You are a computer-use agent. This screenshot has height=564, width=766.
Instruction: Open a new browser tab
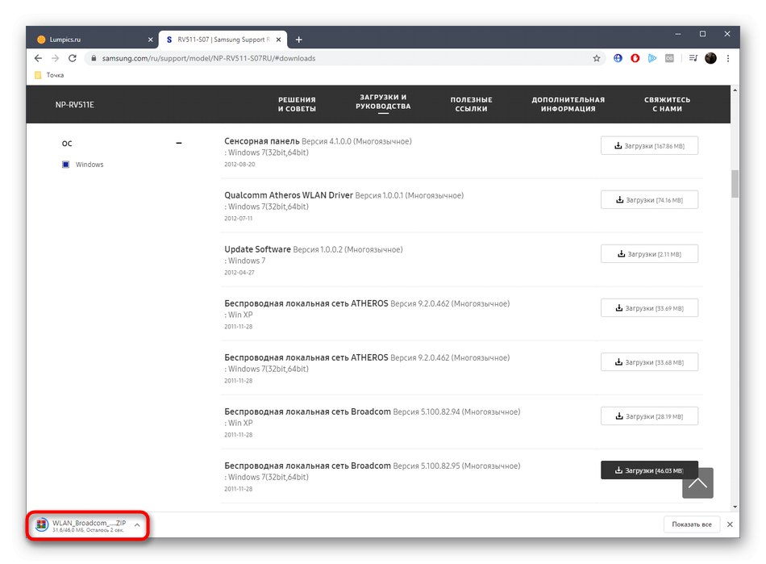click(x=299, y=40)
